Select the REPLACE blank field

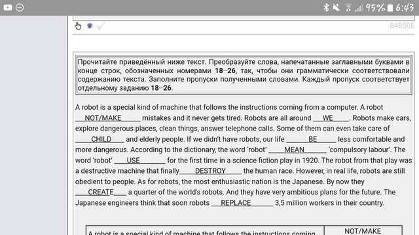pyautogui.click(x=242, y=203)
